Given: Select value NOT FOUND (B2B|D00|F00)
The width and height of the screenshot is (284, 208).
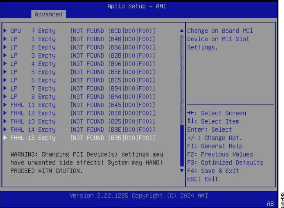Looking at the screenshot, I should (113, 55).
